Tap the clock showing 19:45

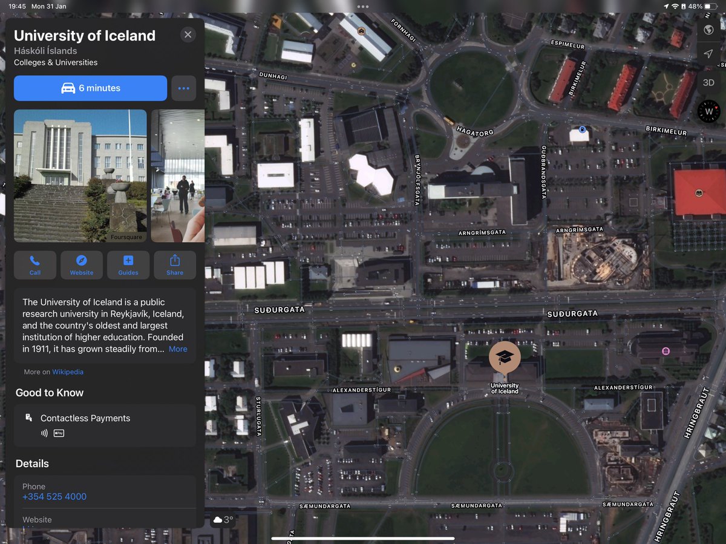pyautogui.click(x=17, y=6)
